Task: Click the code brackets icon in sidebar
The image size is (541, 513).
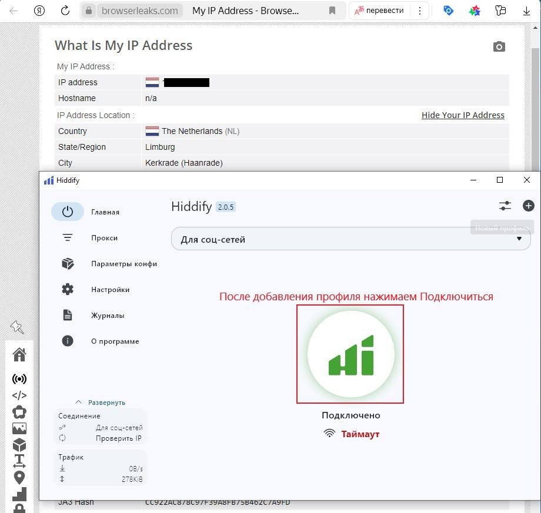Action: point(19,395)
